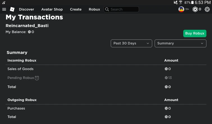Go to the Discover tab
The height and width of the screenshot is (124, 212).
click(x=26, y=9)
